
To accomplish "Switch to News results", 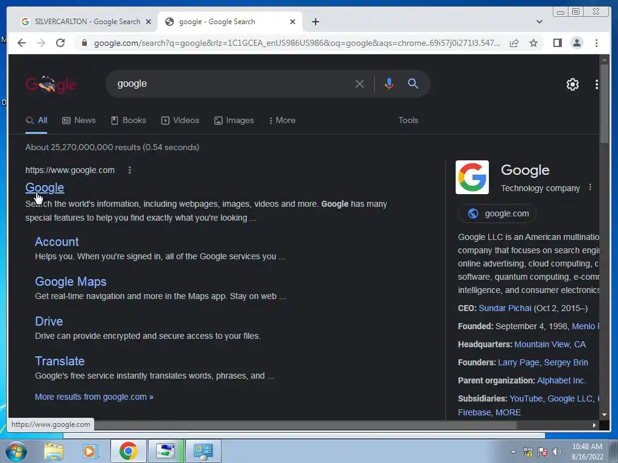I will point(79,121).
